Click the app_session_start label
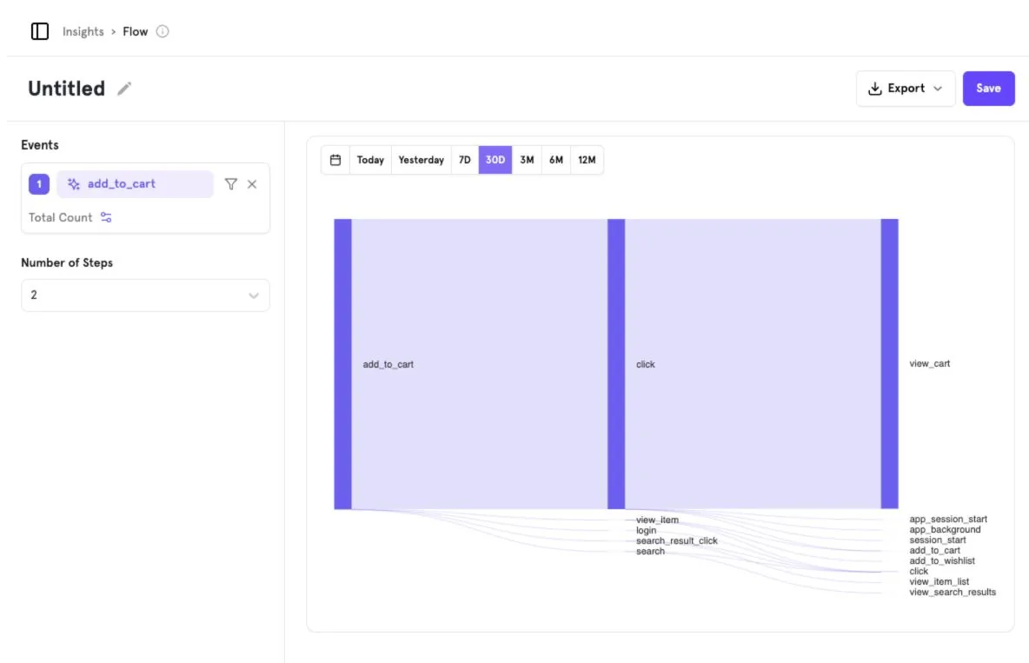Screen dimensions: 1029x663 [x=947, y=520]
